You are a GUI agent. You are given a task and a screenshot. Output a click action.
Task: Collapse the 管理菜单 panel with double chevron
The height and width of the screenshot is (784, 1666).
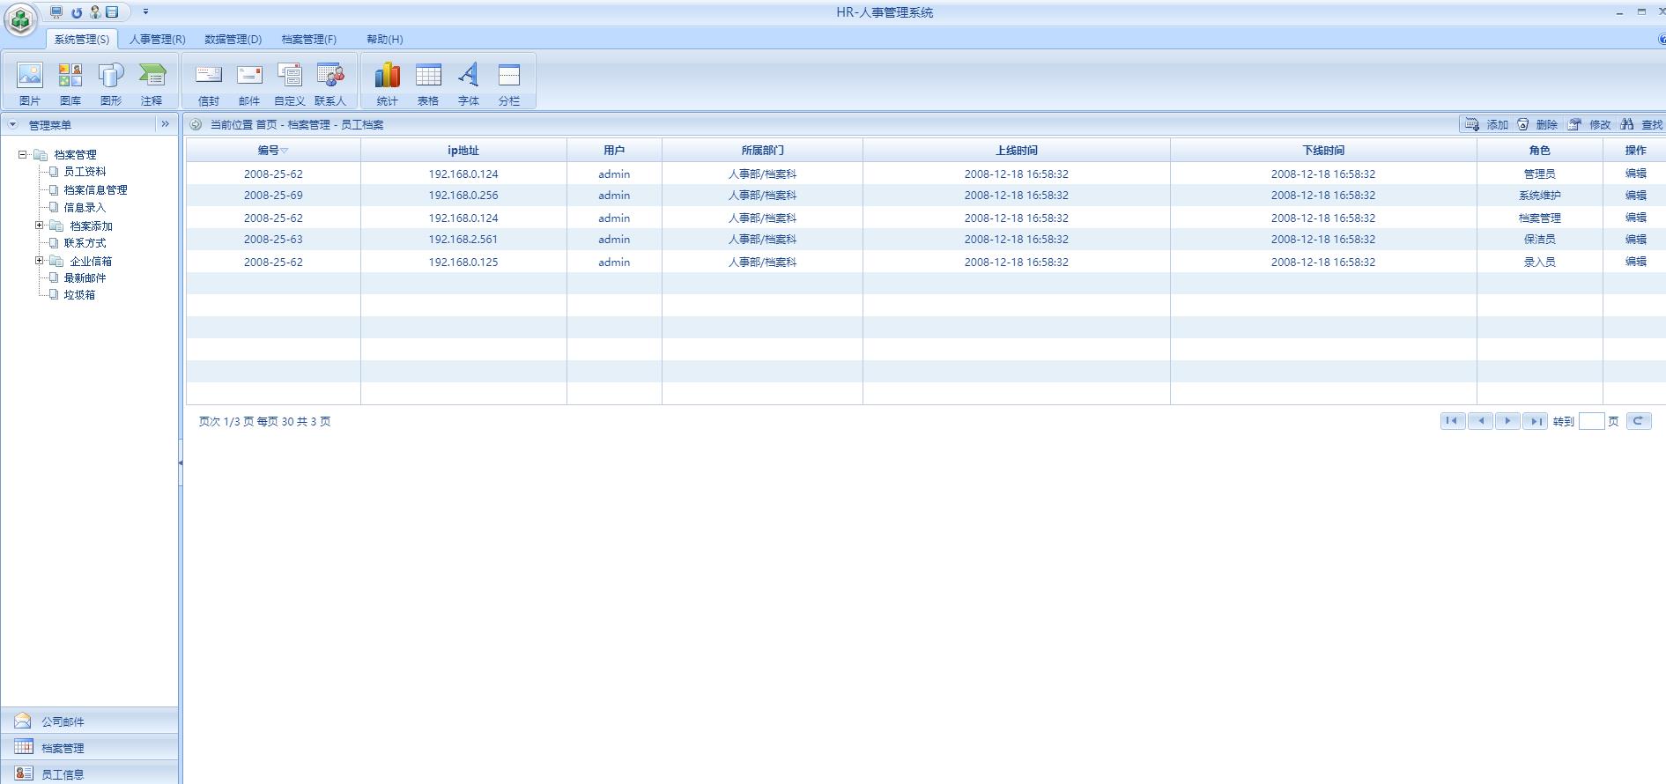(x=165, y=124)
